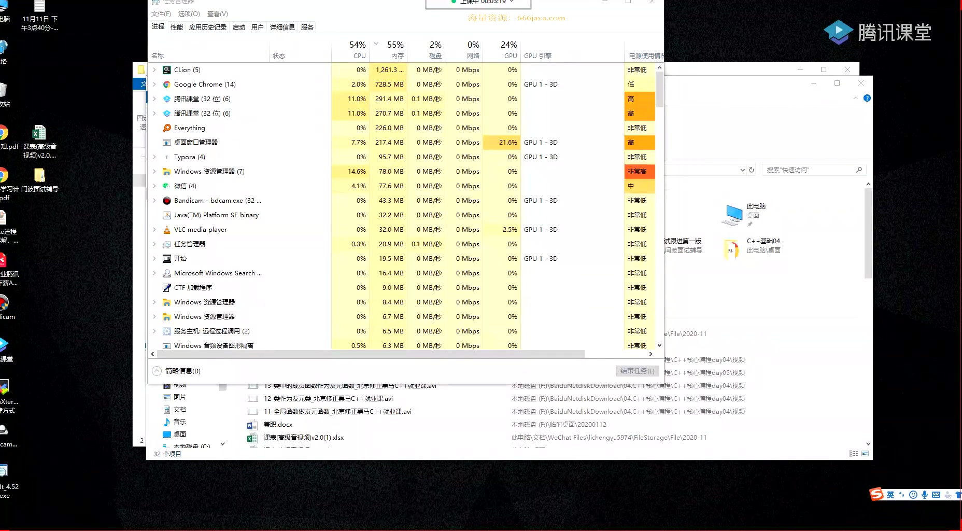This screenshot has width=962, height=531.
Task: Click the CLion process icon
Action: coord(167,70)
